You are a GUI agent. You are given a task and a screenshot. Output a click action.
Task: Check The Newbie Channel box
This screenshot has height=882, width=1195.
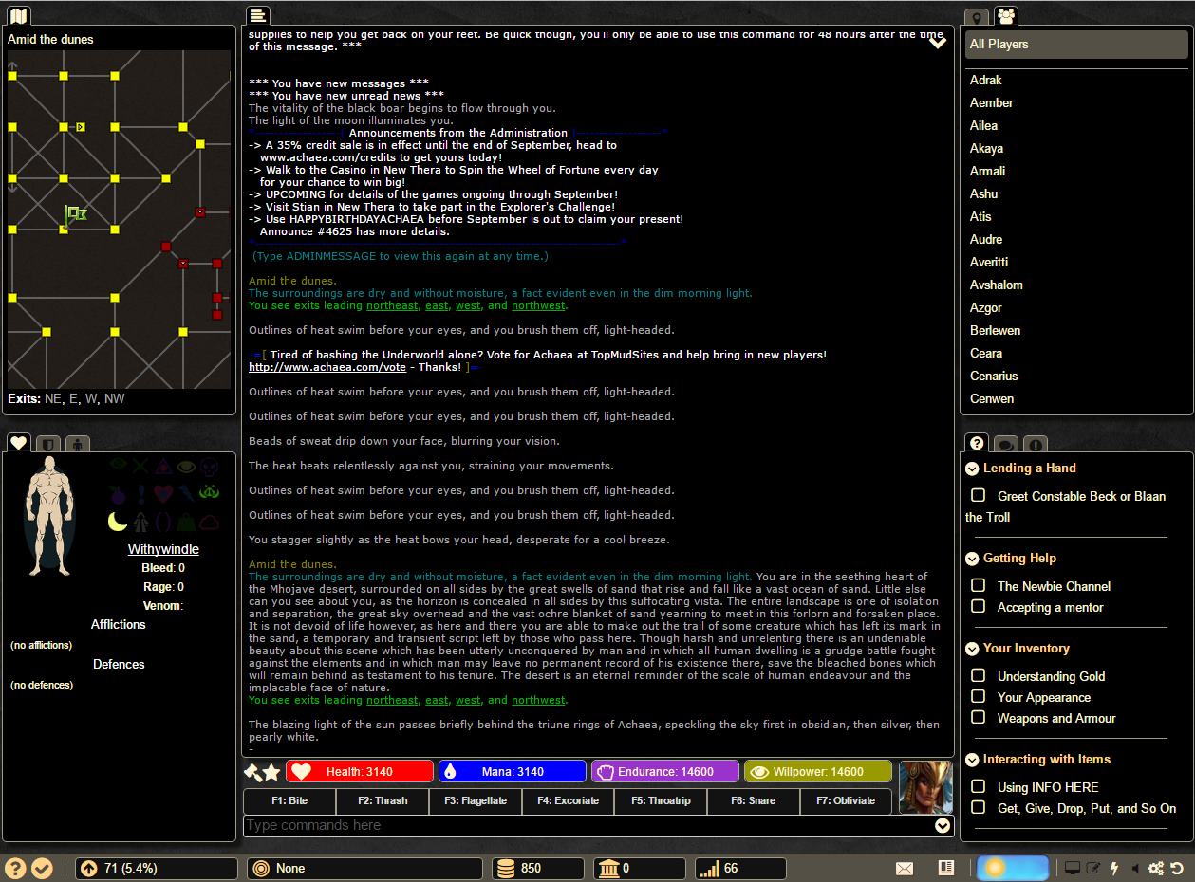pyautogui.click(x=978, y=585)
